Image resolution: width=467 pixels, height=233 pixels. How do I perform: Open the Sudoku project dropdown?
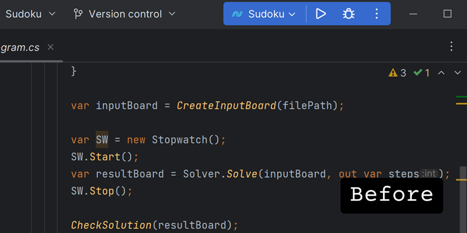tap(30, 13)
